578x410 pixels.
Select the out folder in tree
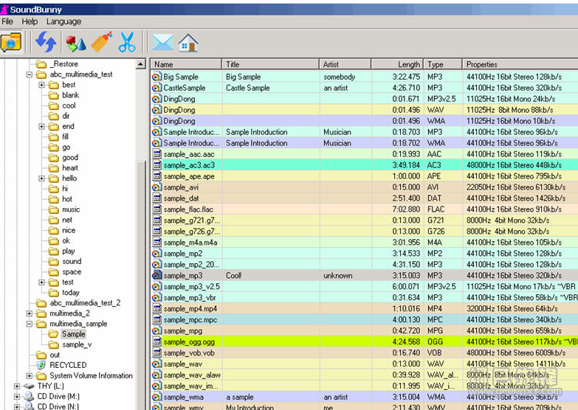click(x=55, y=355)
